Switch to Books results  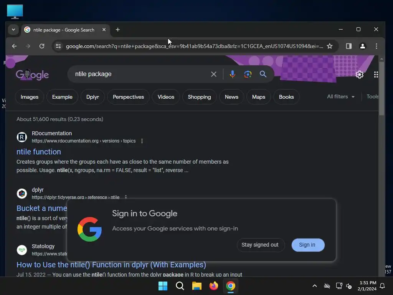286,97
